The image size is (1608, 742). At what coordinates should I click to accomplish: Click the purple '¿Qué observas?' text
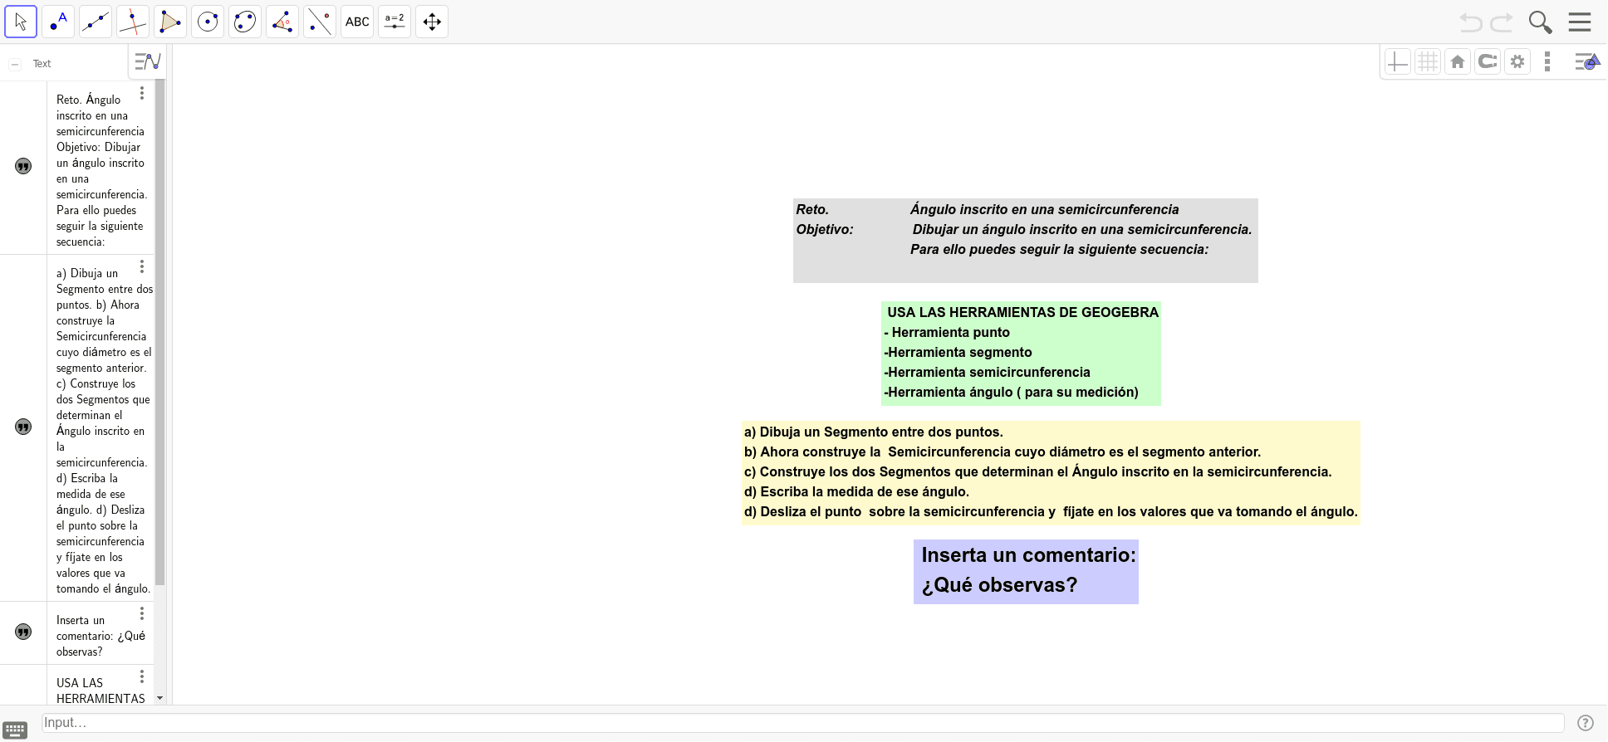click(999, 585)
